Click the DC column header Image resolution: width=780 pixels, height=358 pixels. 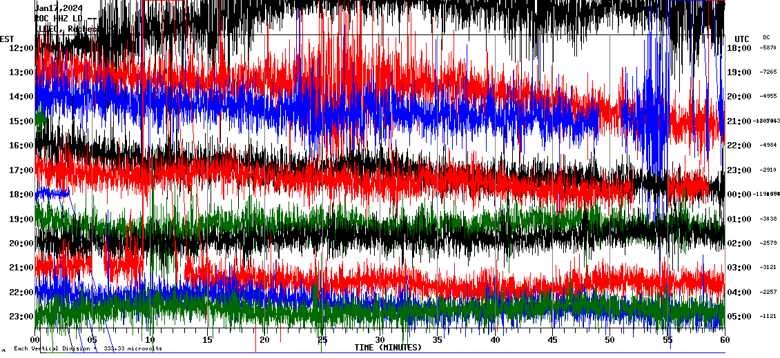[x=766, y=37]
